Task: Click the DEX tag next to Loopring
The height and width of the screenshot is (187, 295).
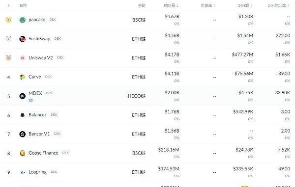Action: [x=54, y=172]
